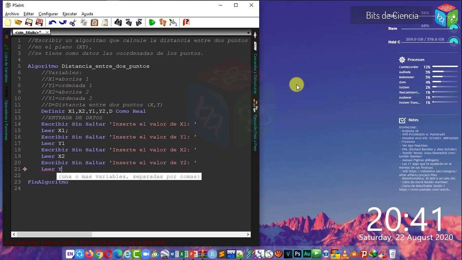Click the red error marker on line 21
The height and width of the screenshot is (260, 462).
click(x=25, y=169)
